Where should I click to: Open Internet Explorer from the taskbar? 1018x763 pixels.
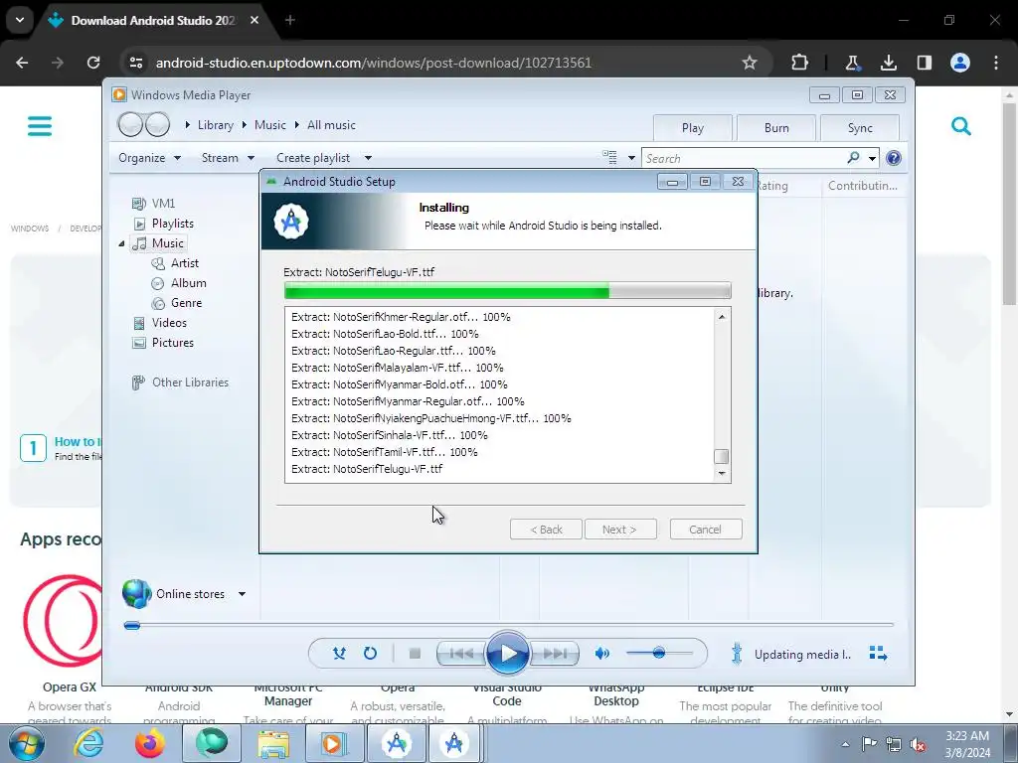click(88, 743)
